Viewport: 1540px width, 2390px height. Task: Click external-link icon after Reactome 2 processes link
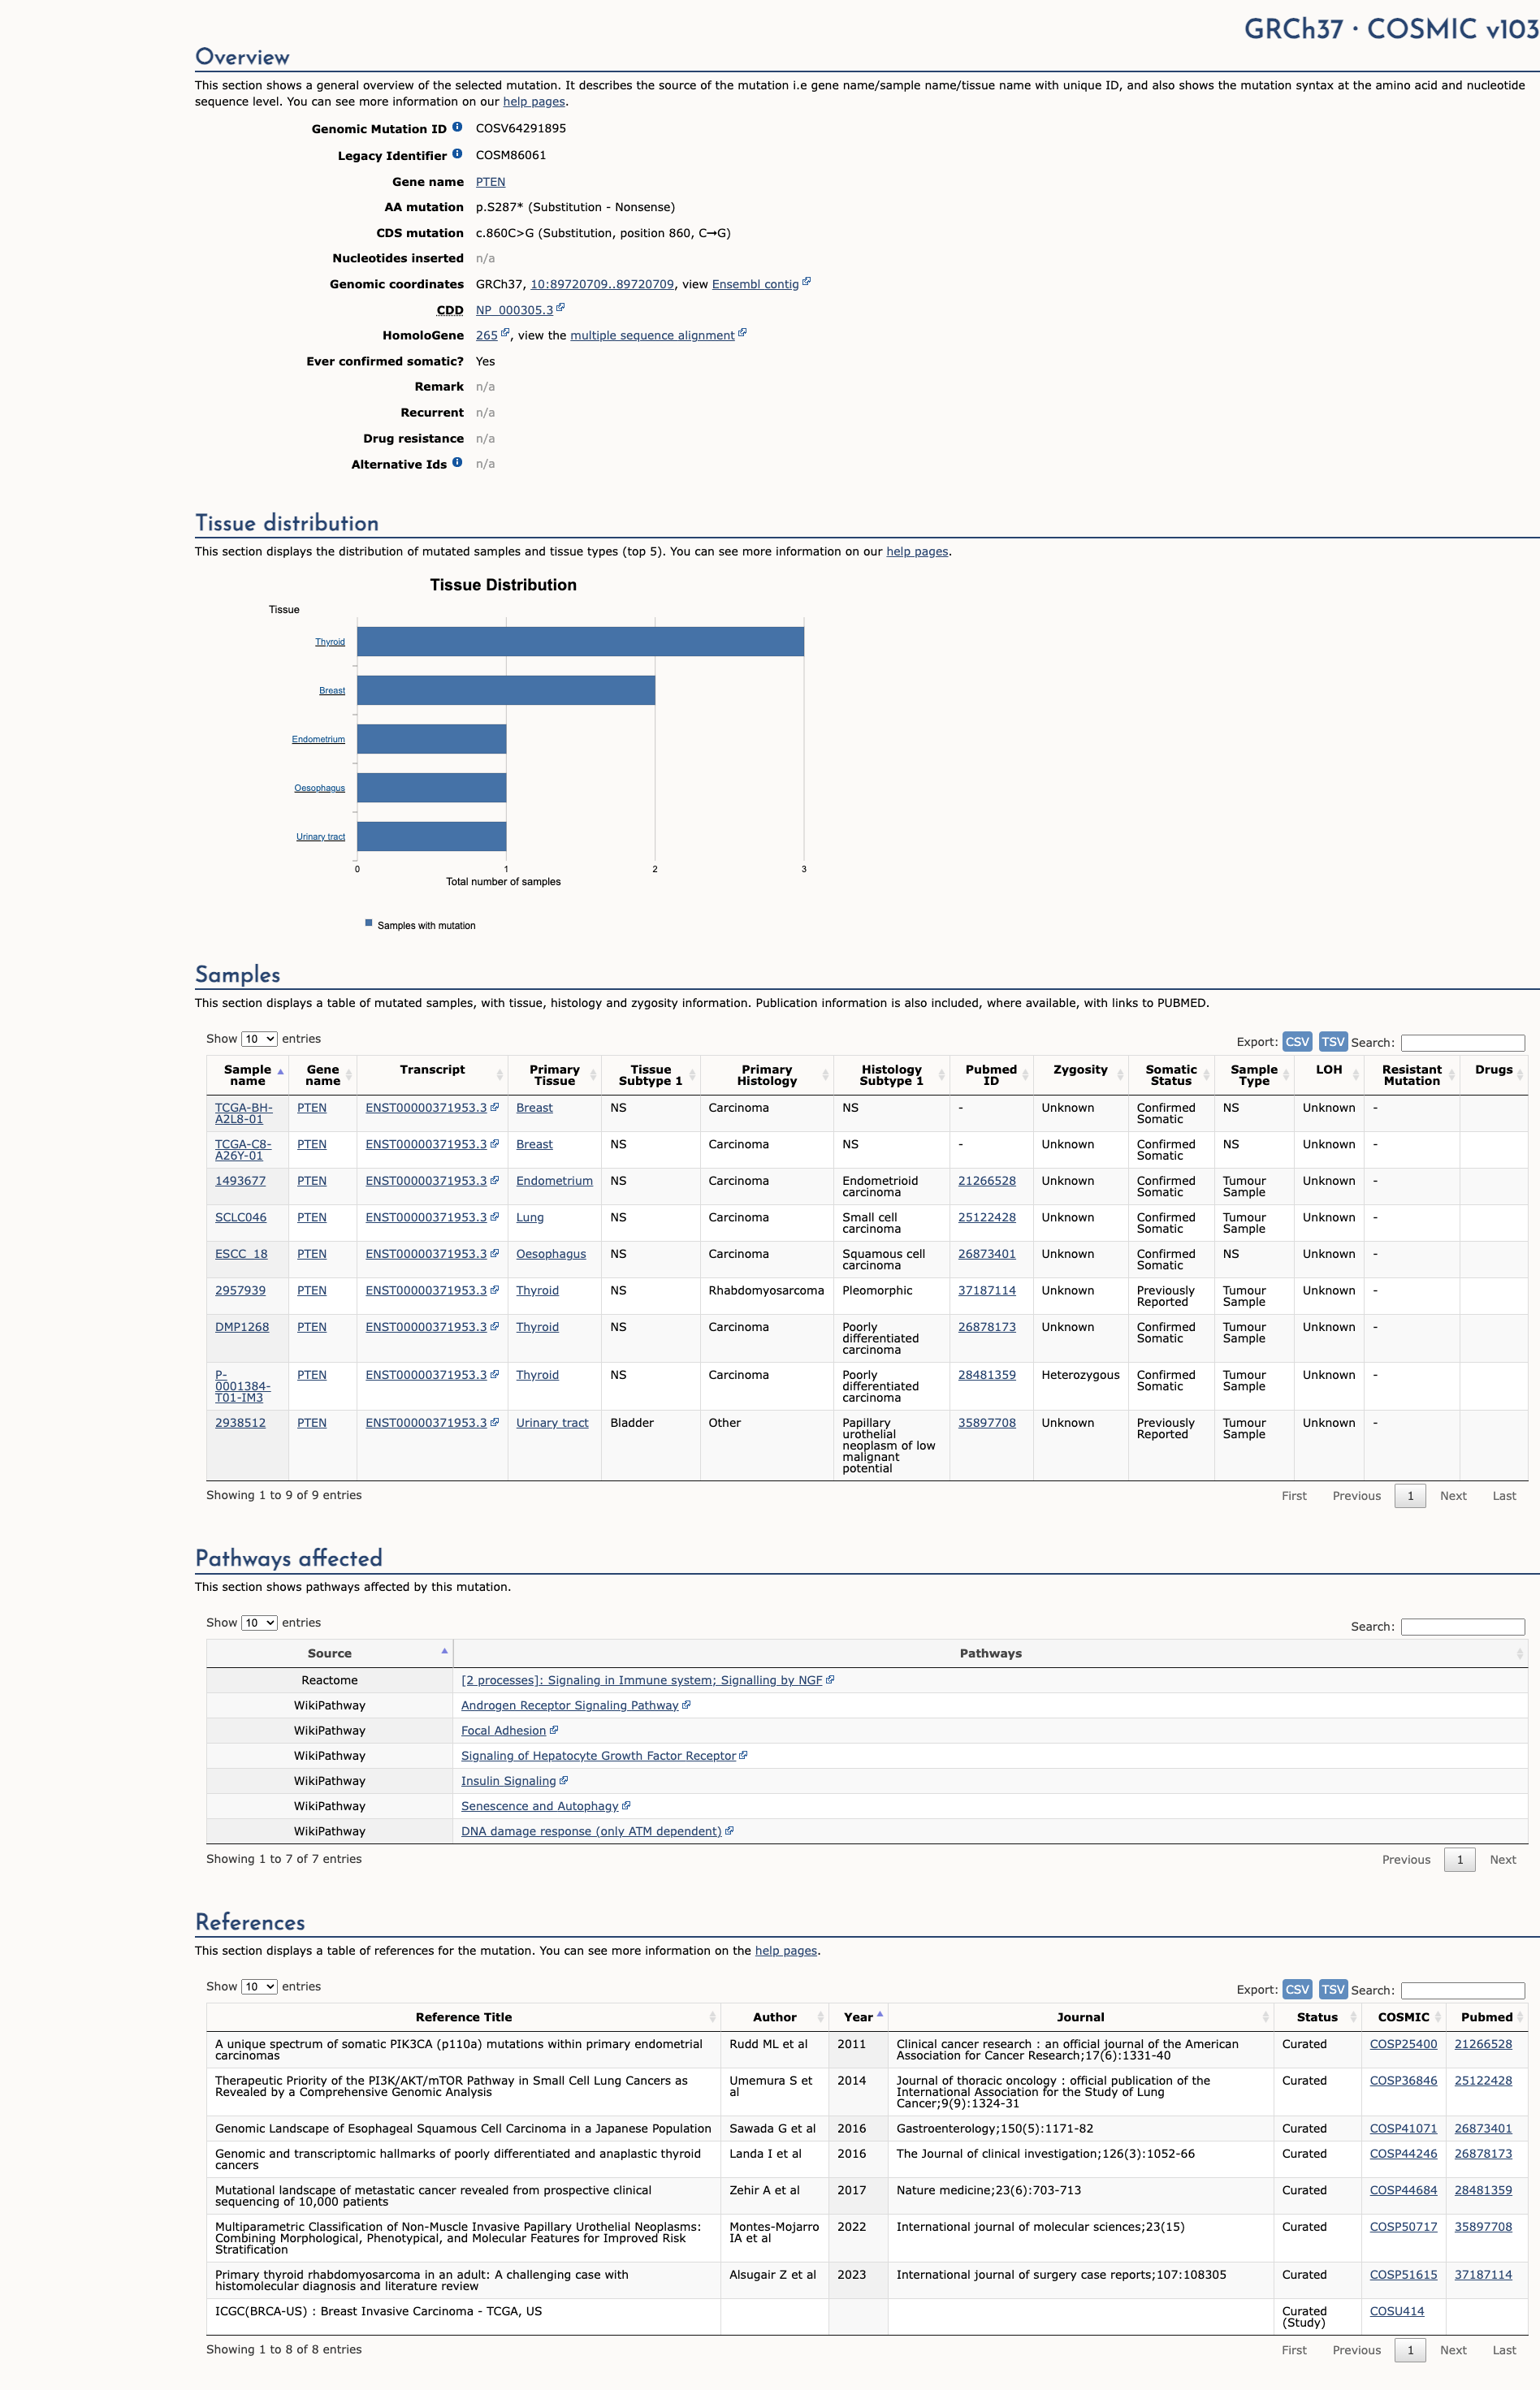830,1679
